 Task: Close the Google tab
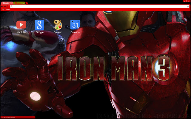[12, 3]
